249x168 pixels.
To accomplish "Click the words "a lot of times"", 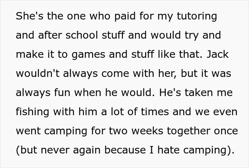I will tap(135, 112).
